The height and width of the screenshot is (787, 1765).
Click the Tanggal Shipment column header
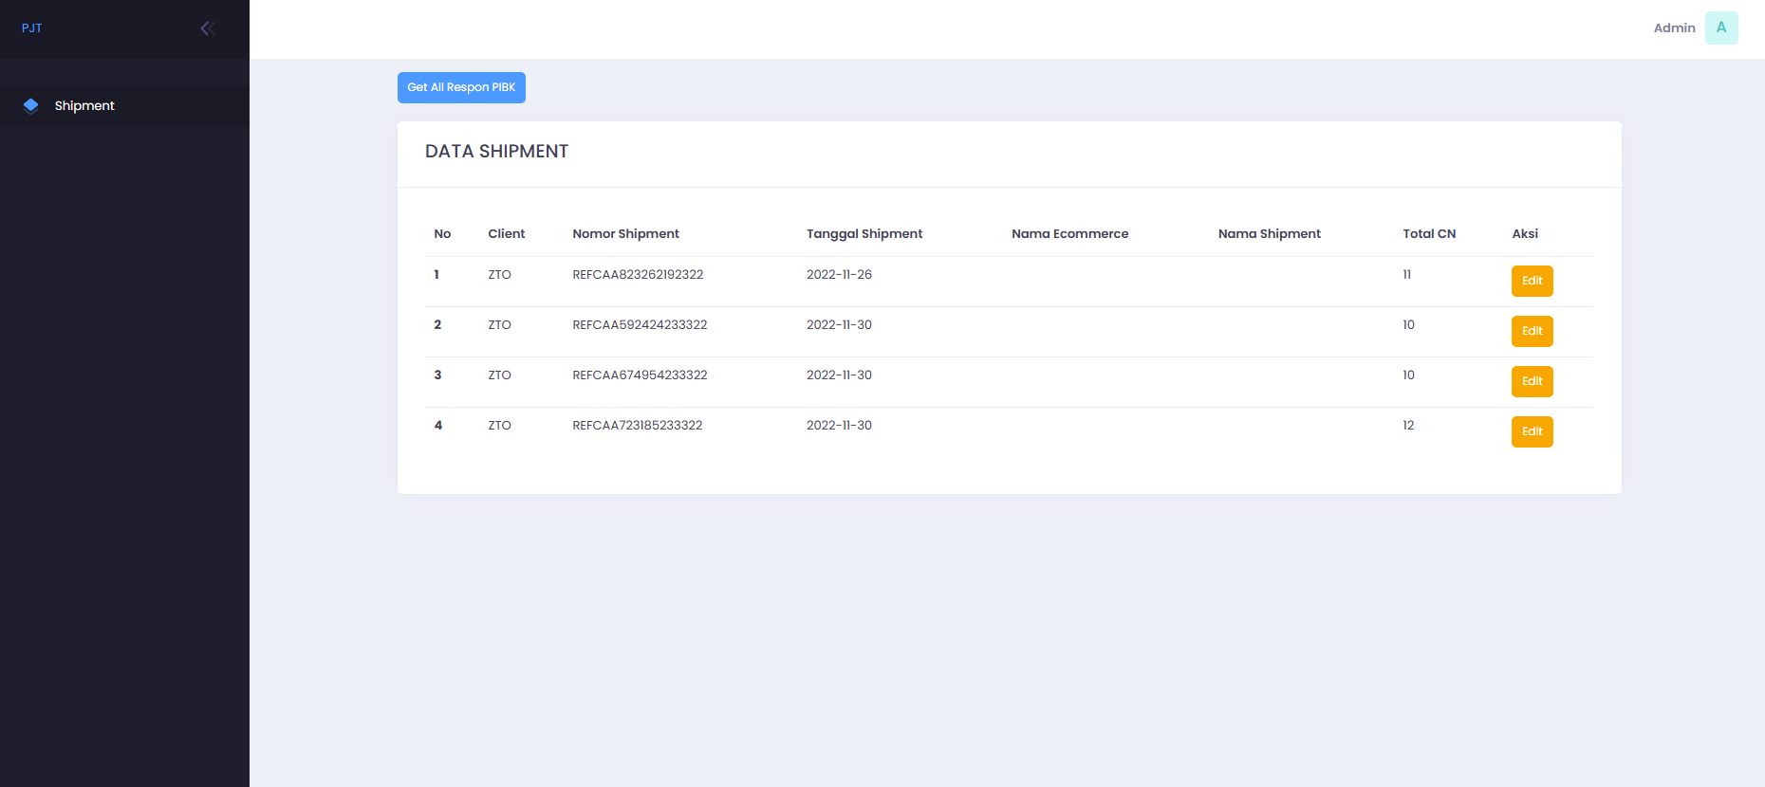864,234
